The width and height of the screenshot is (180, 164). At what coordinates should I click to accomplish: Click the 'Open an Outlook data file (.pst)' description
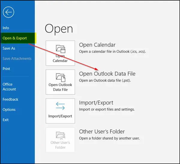105,80
